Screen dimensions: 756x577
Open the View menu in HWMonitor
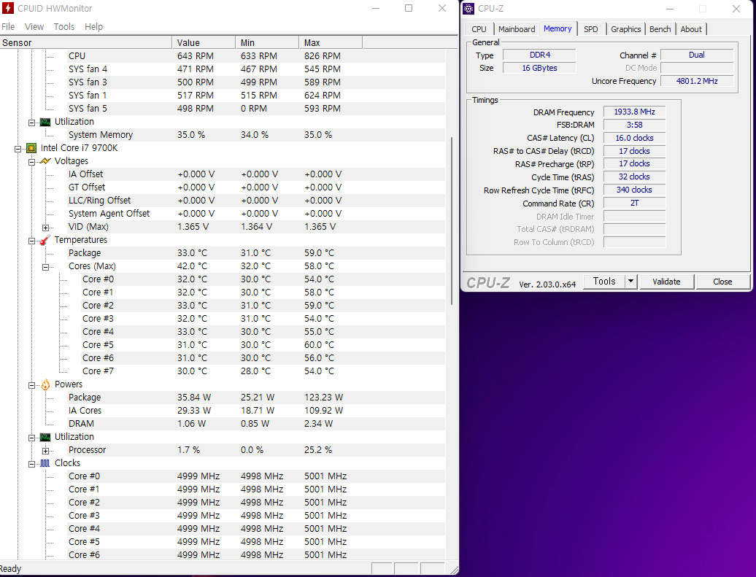coord(34,26)
